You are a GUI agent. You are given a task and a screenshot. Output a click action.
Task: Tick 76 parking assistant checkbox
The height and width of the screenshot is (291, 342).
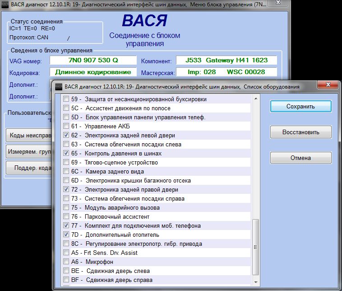tap(66, 216)
